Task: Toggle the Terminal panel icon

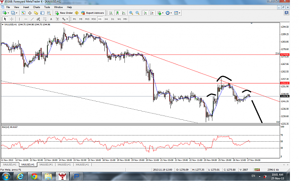Action: (x=42, y=13)
